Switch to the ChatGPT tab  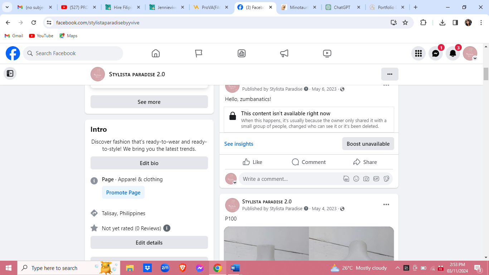pos(343,7)
